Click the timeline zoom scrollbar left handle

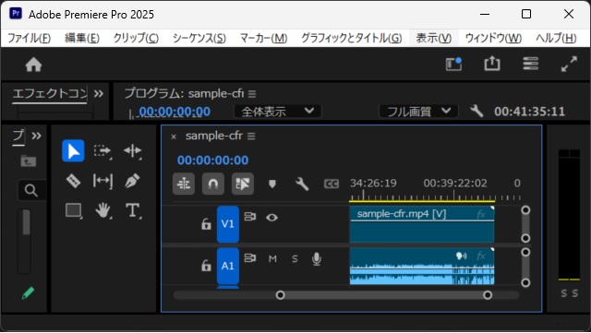click(x=280, y=295)
